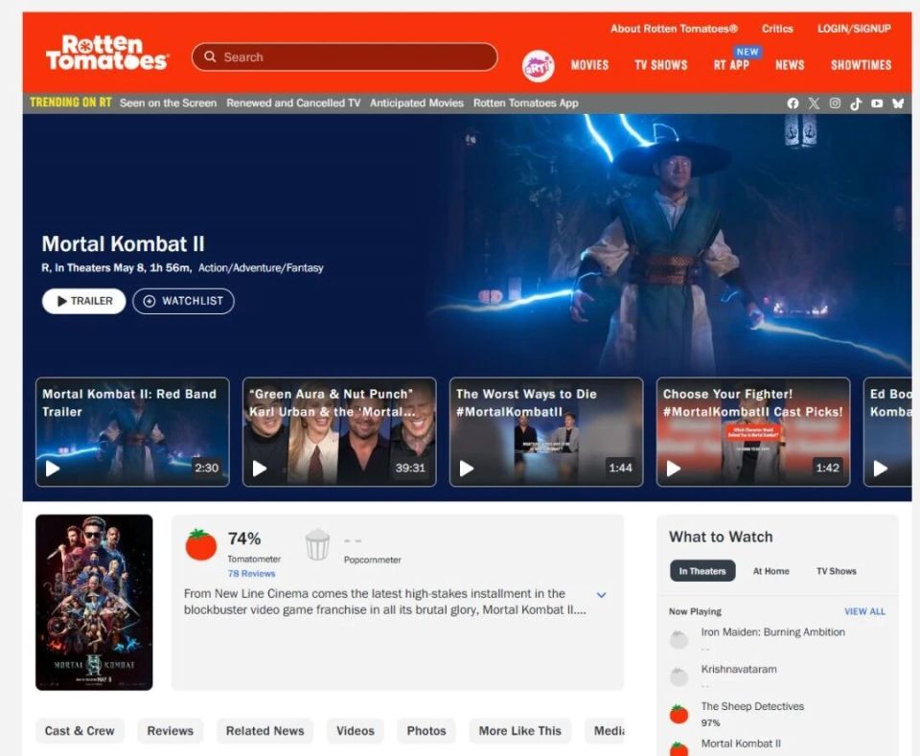The image size is (920, 756).
Task: Expand the movie synopsis chevron
Action: [x=602, y=595]
